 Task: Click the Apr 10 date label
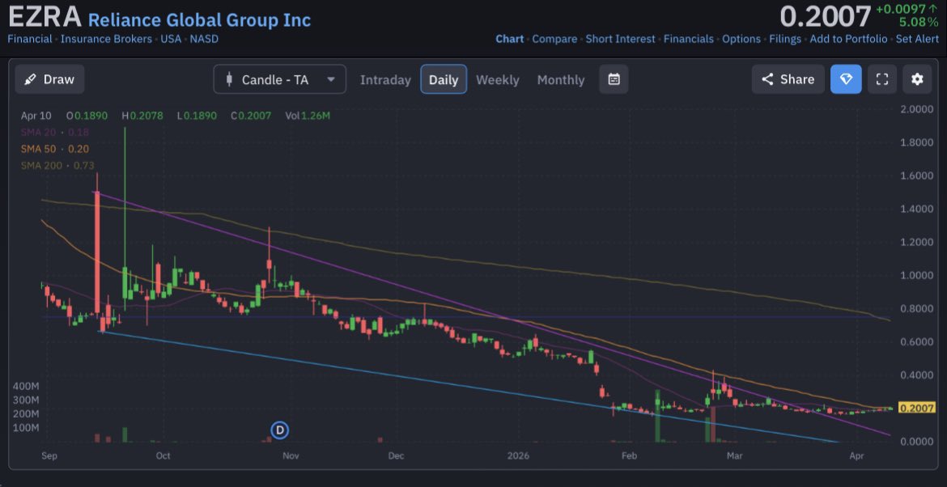coord(36,116)
